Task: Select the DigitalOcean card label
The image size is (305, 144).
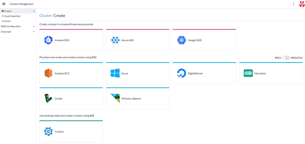Action: coord(195,74)
